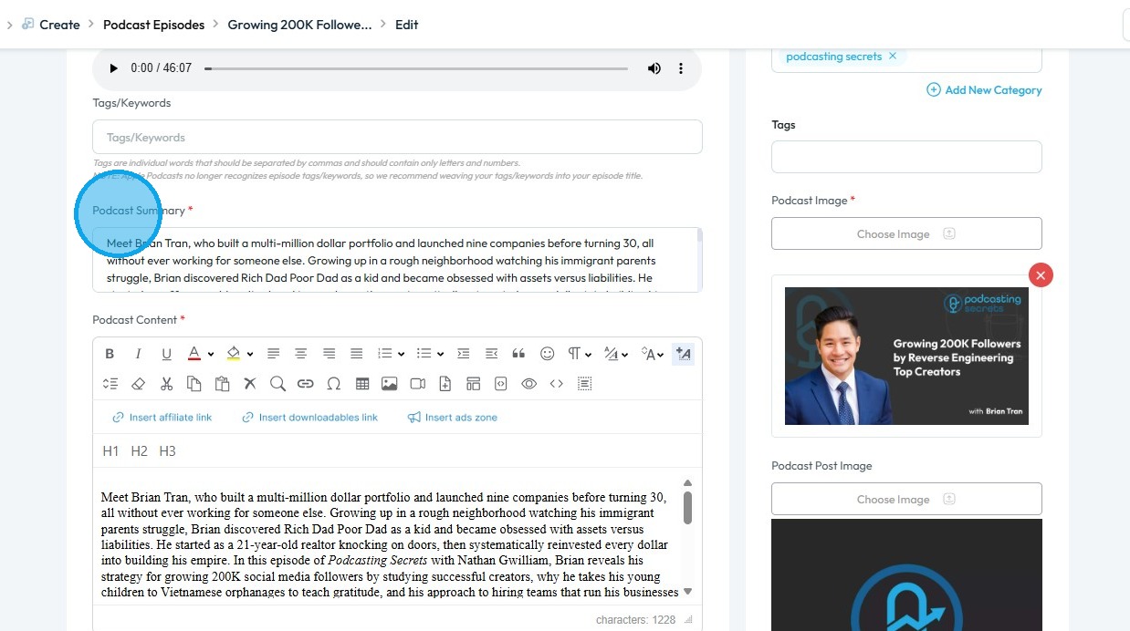The image size is (1130, 631).
Task: Insert an embed code snippet
Action: click(500, 384)
